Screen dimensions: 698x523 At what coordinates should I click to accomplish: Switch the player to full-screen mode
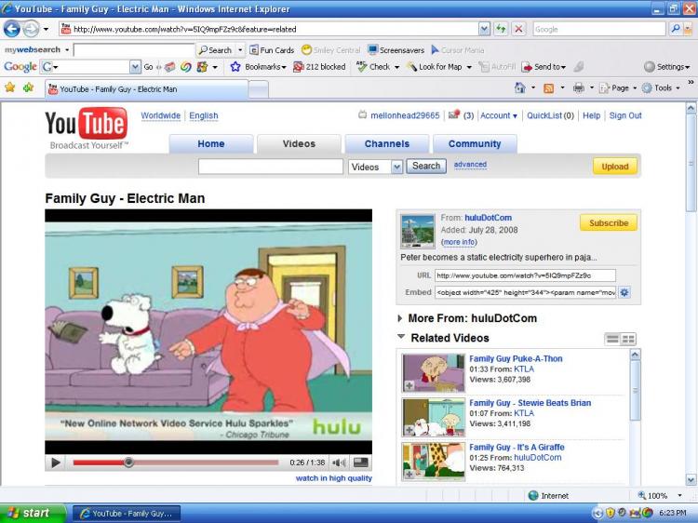(360, 463)
